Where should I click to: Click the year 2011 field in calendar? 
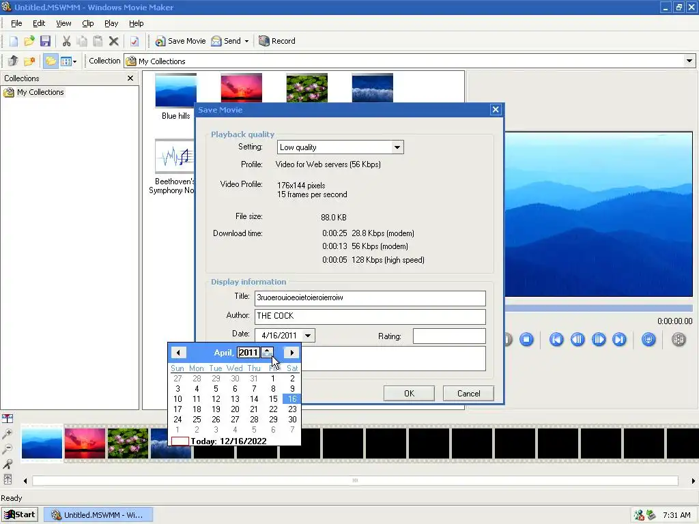[248, 353]
